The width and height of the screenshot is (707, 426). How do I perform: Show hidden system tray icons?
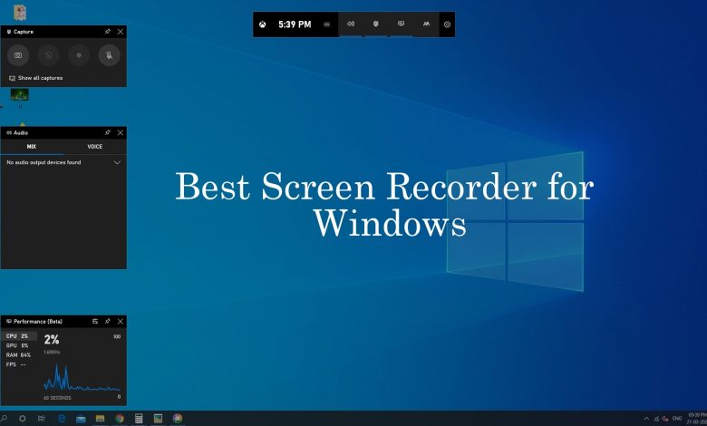pos(646,419)
